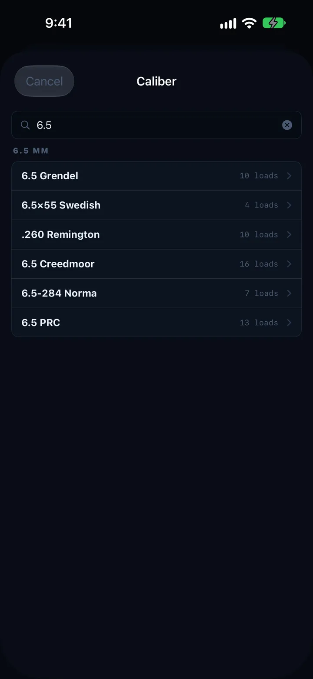313x679 pixels.
Task: Open the chevron next to 6.5-284 Norma
Action: [x=289, y=293]
